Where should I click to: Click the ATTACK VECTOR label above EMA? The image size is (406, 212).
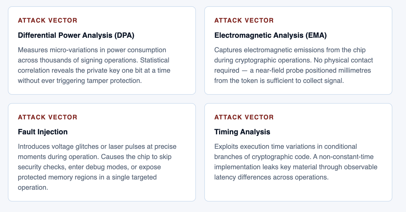coord(244,20)
